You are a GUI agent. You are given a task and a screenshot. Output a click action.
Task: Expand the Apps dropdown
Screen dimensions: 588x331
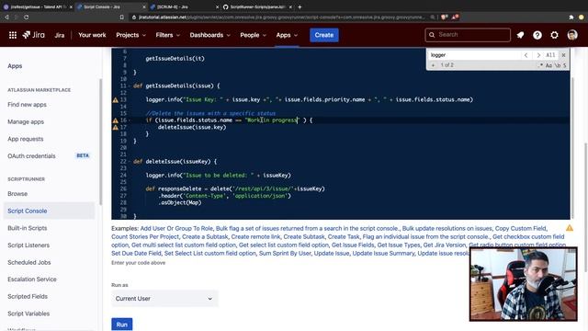point(287,35)
